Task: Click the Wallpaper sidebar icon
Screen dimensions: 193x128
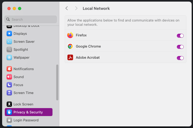Action: click(9, 58)
